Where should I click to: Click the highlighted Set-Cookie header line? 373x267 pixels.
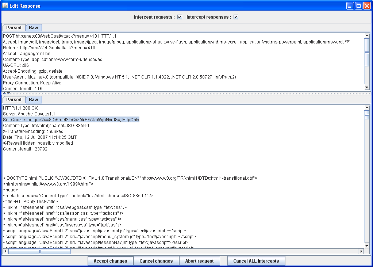coord(71,120)
